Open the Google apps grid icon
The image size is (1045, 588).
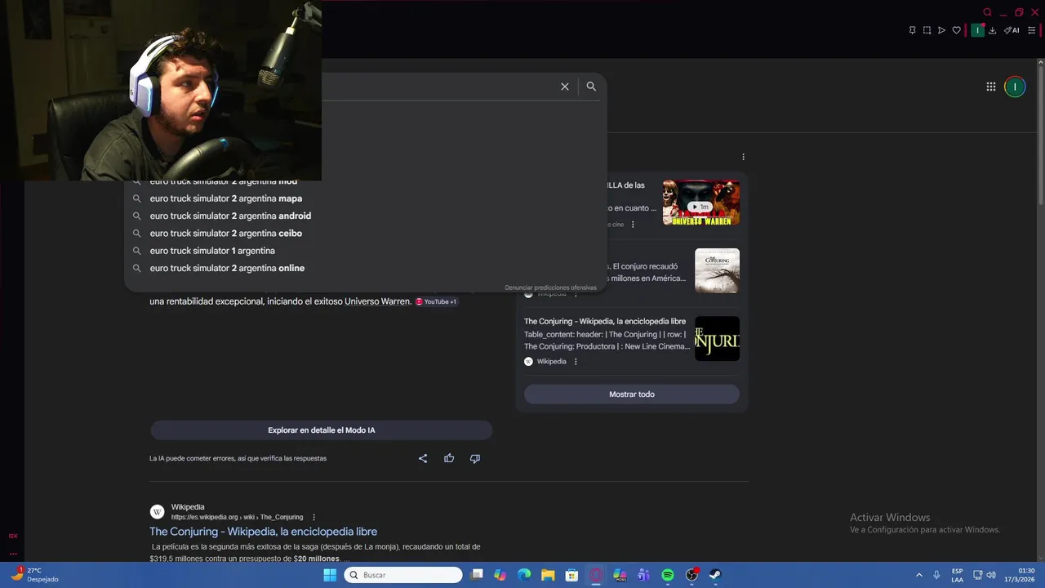[x=990, y=87]
